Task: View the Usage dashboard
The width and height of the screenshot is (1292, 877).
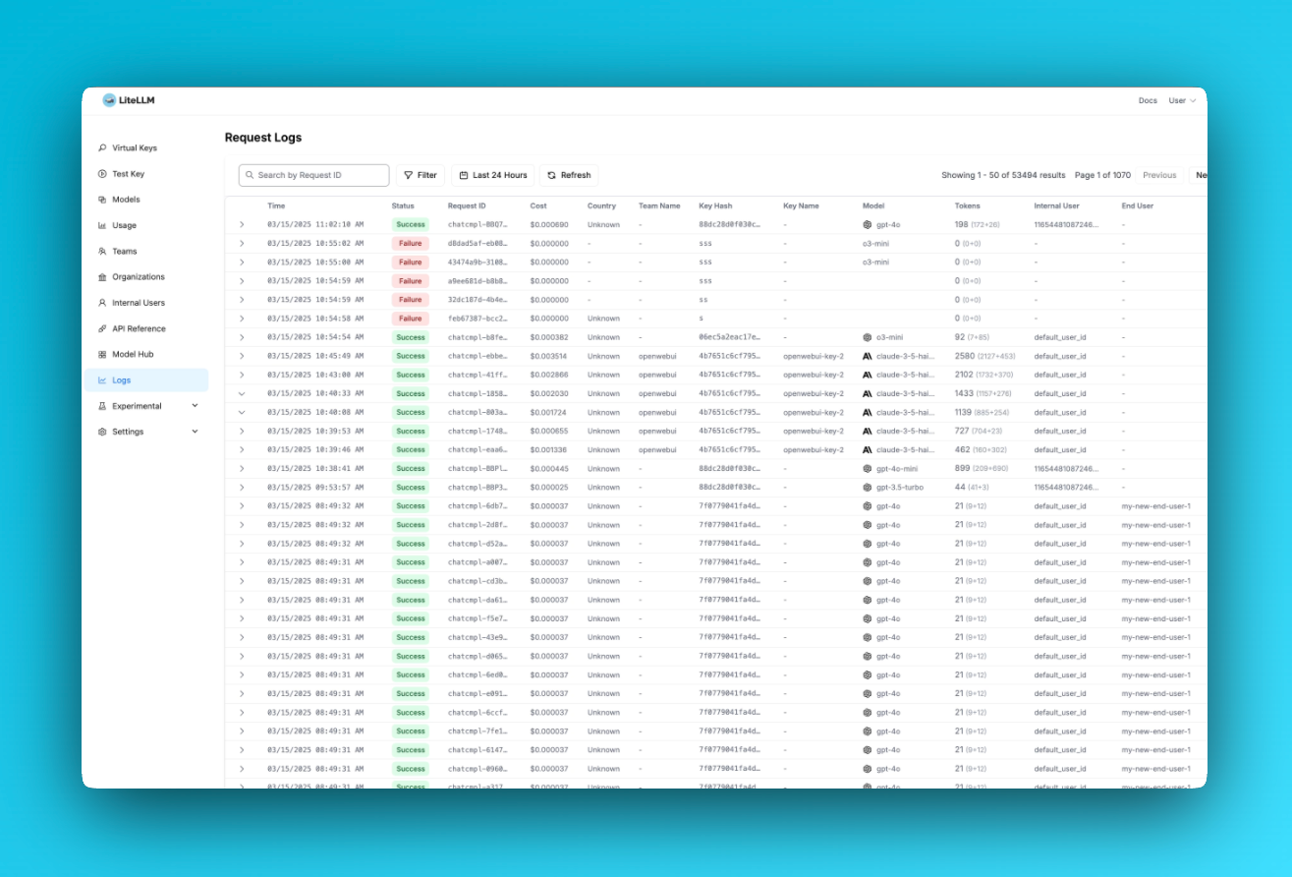Action: [123, 225]
